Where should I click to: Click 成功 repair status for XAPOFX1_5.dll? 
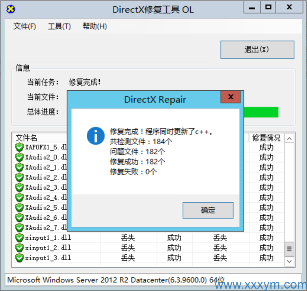(x=266, y=147)
